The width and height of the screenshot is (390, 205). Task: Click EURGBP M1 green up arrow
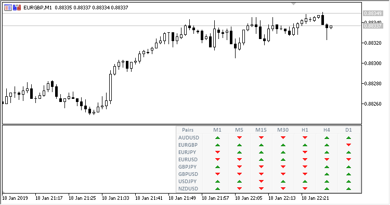coord(218,145)
